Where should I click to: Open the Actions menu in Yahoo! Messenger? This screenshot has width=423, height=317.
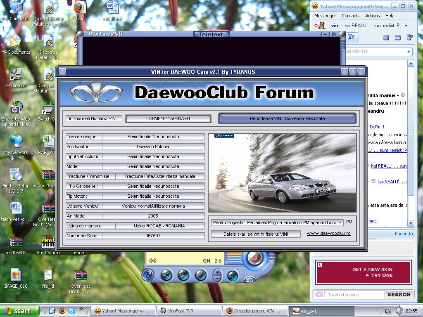(x=372, y=16)
